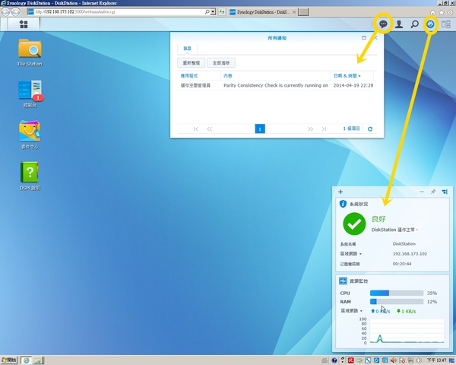This screenshot has width=456, height=365.
Task: Select the 訊息 tab in notifications
Action: (x=187, y=49)
